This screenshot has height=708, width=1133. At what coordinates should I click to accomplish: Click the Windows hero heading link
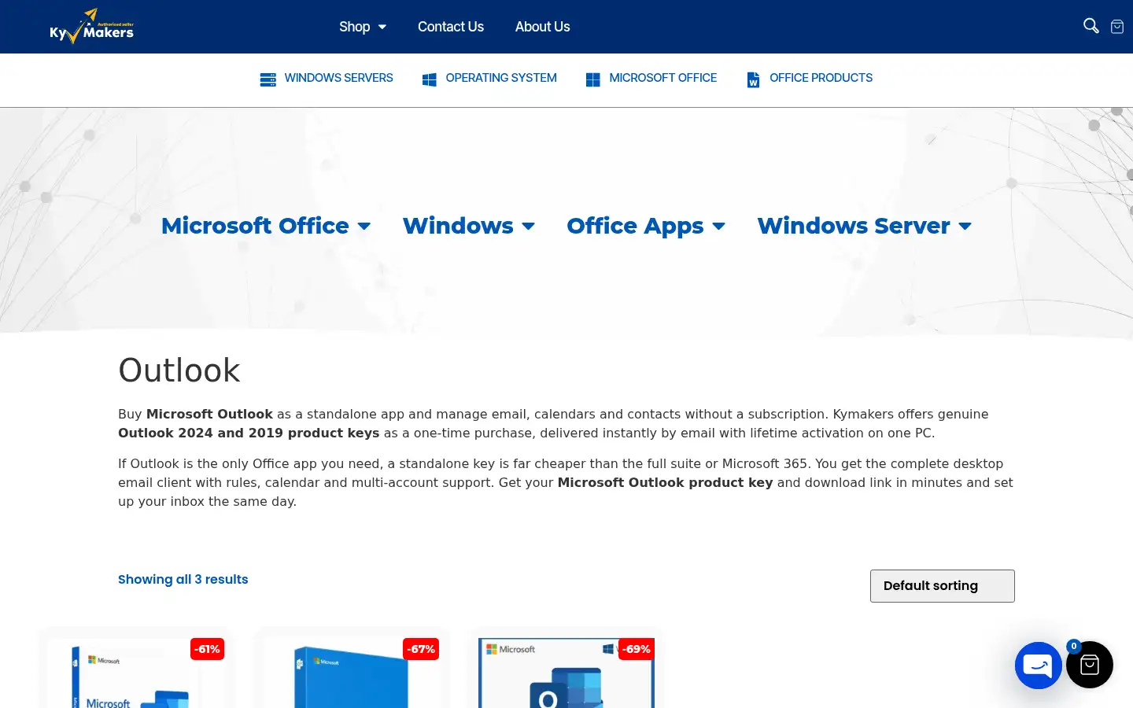click(x=458, y=226)
